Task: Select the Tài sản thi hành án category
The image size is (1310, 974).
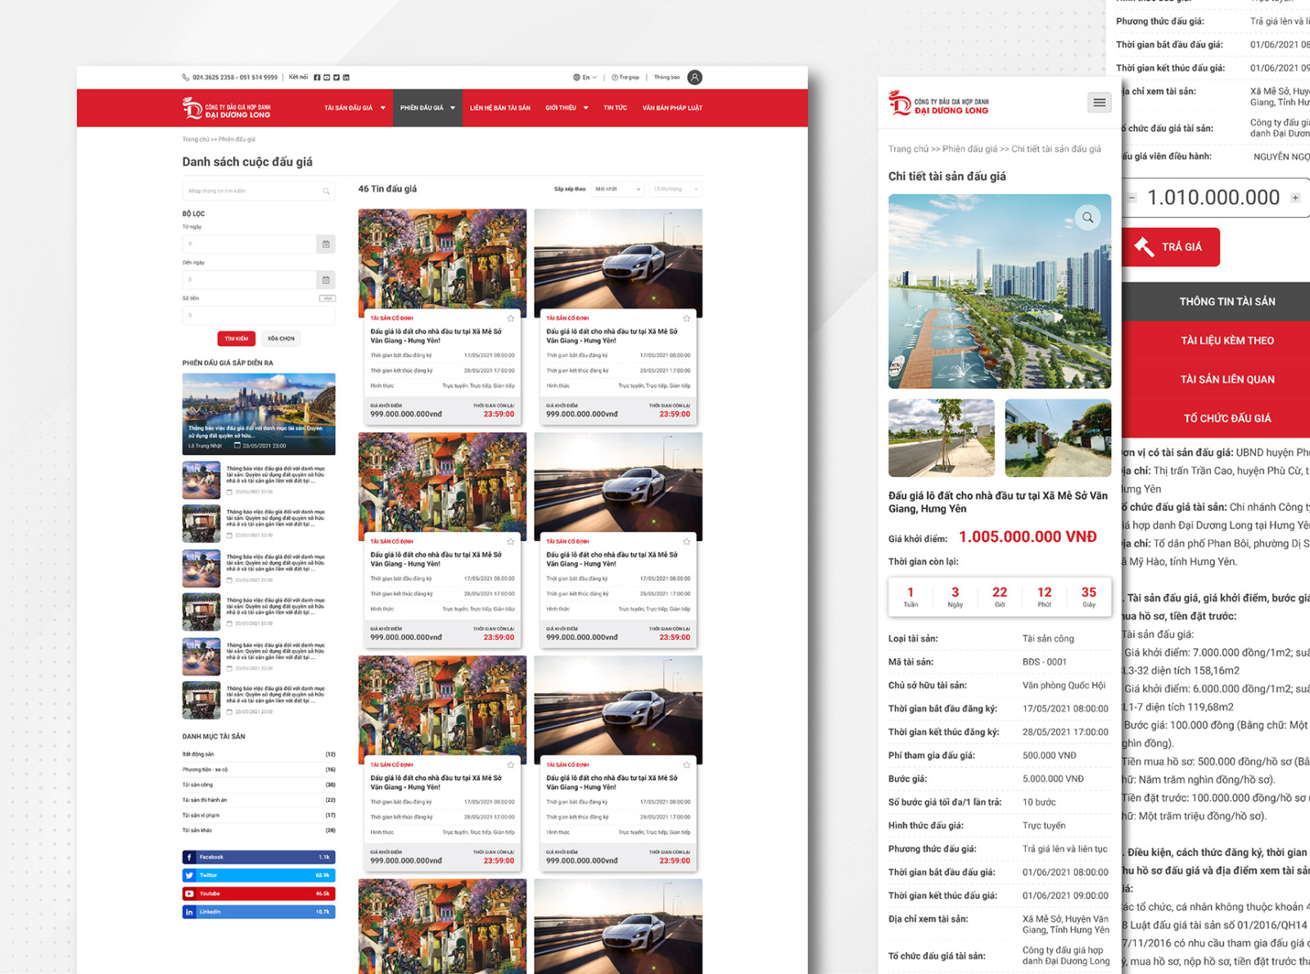Action: [x=259, y=800]
